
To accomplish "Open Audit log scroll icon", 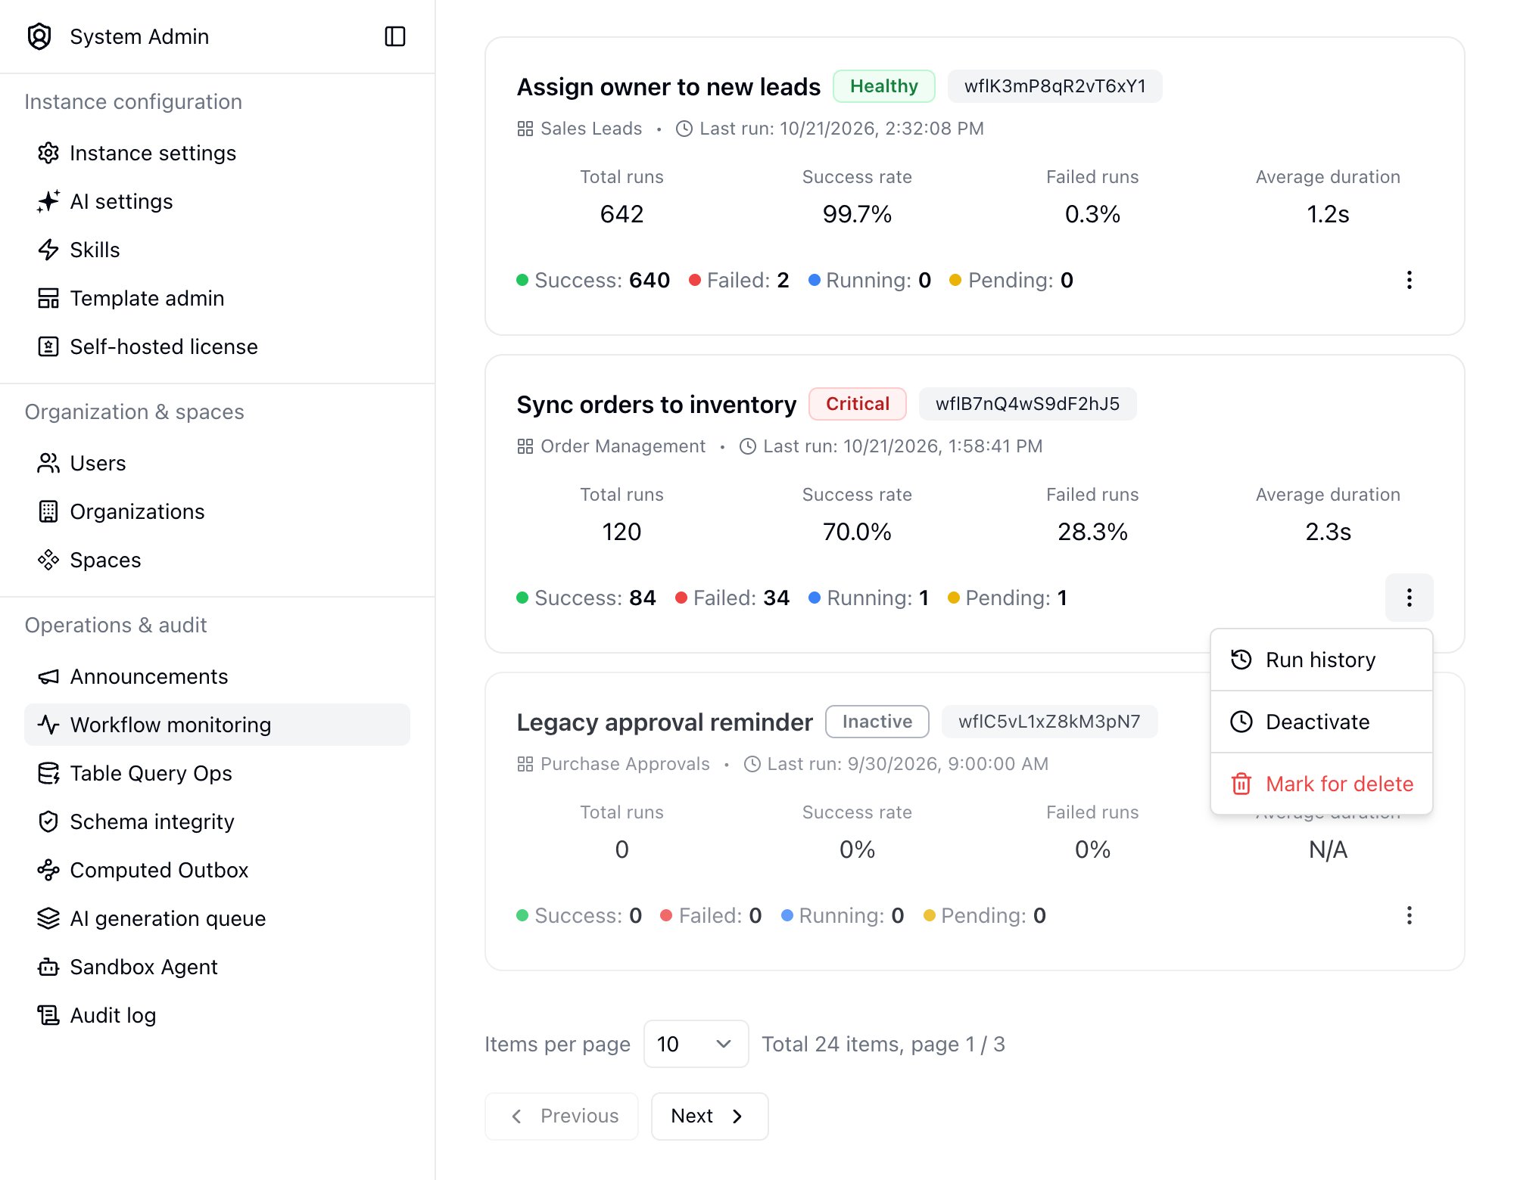I will (48, 1015).
